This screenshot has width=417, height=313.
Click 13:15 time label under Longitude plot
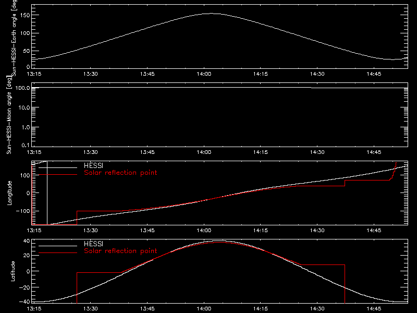(34, 231)
